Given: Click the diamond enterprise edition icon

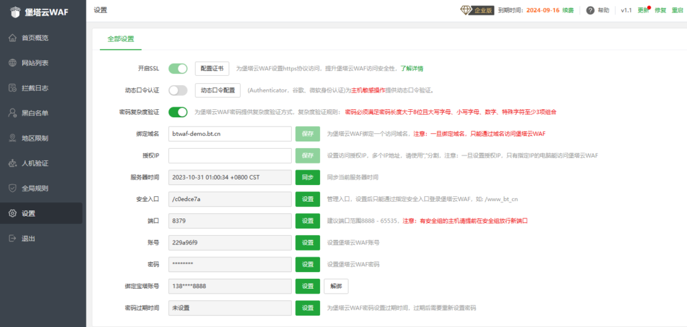Looking at the screenshot, I should coord(466,10).
